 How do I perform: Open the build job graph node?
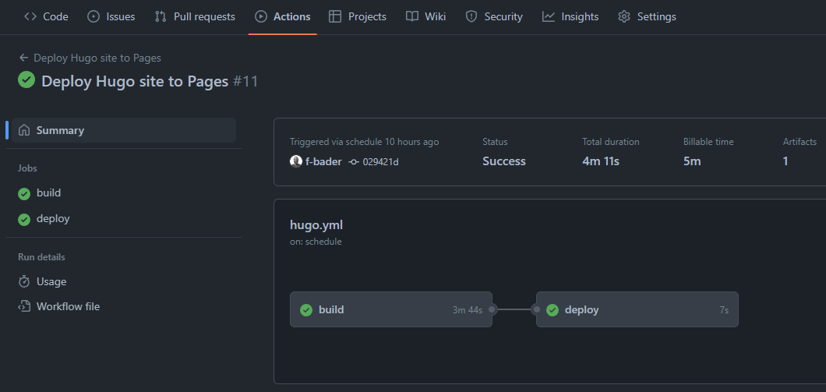[391, 309]
